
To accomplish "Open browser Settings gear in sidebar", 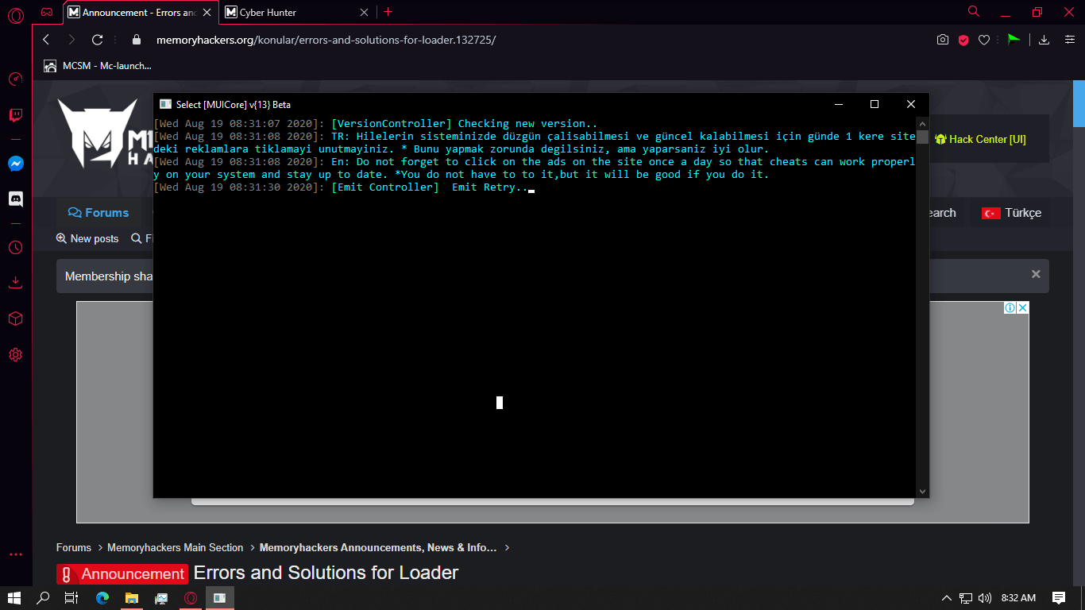I will tap(15, 355).
